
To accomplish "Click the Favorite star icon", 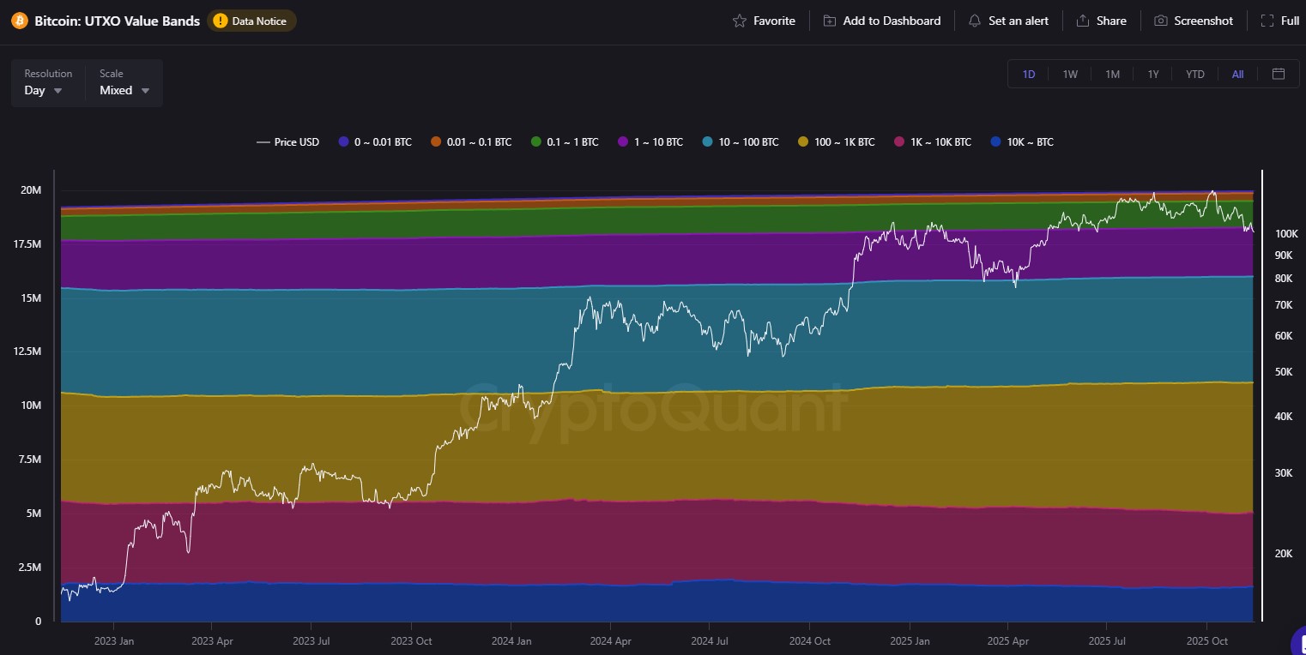I will coord(740,21).
